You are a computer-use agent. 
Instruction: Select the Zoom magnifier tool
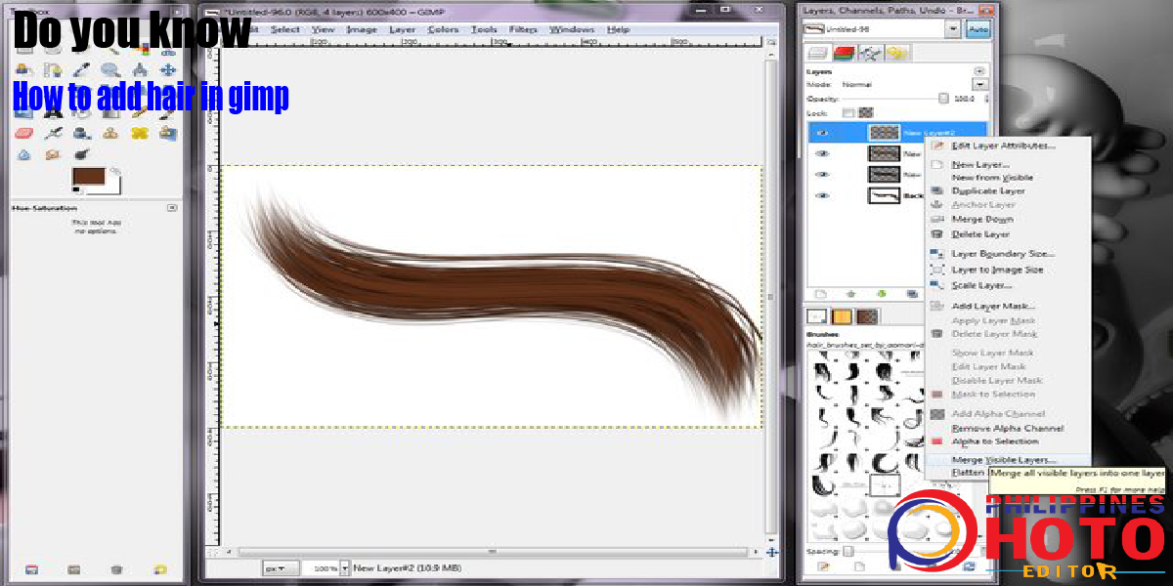tap(109, 69)
